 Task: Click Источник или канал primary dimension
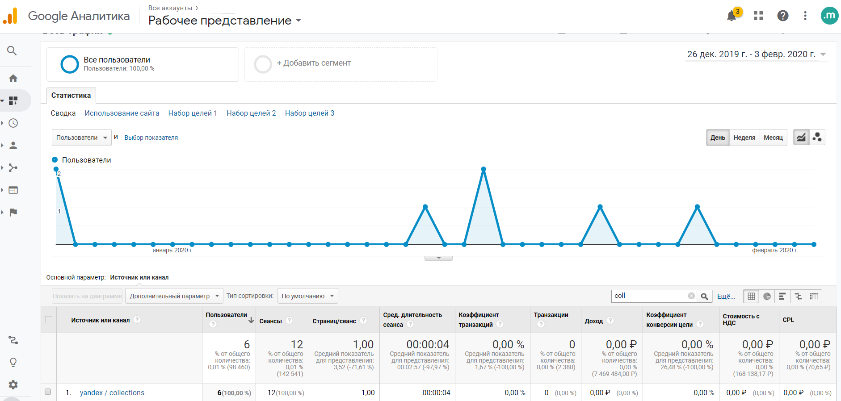coord(139,277)
